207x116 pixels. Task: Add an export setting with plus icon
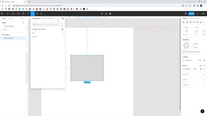[204, 85]
